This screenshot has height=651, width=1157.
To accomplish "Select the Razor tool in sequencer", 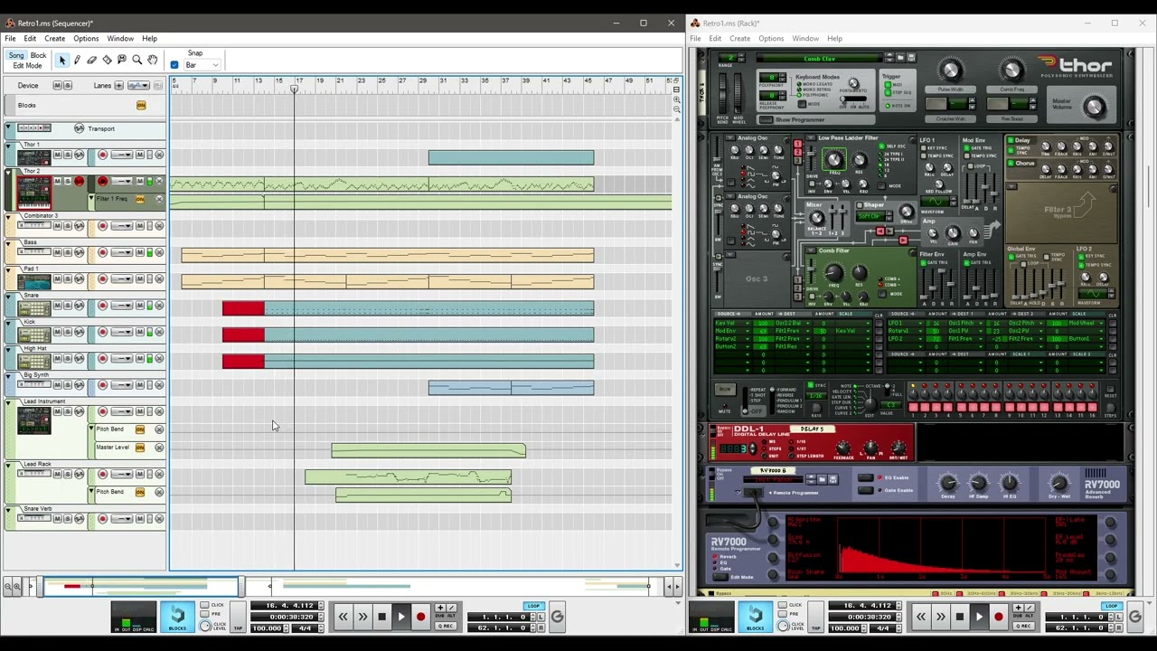I will coord(108,60).
